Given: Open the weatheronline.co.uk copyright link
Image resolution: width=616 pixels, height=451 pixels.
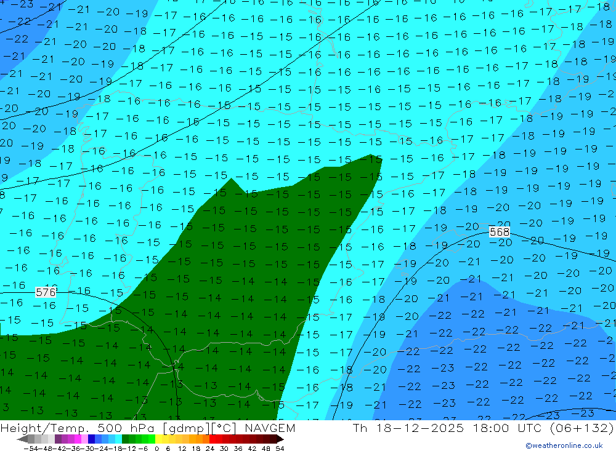Looking at the screenshot, I should [564, 445].
